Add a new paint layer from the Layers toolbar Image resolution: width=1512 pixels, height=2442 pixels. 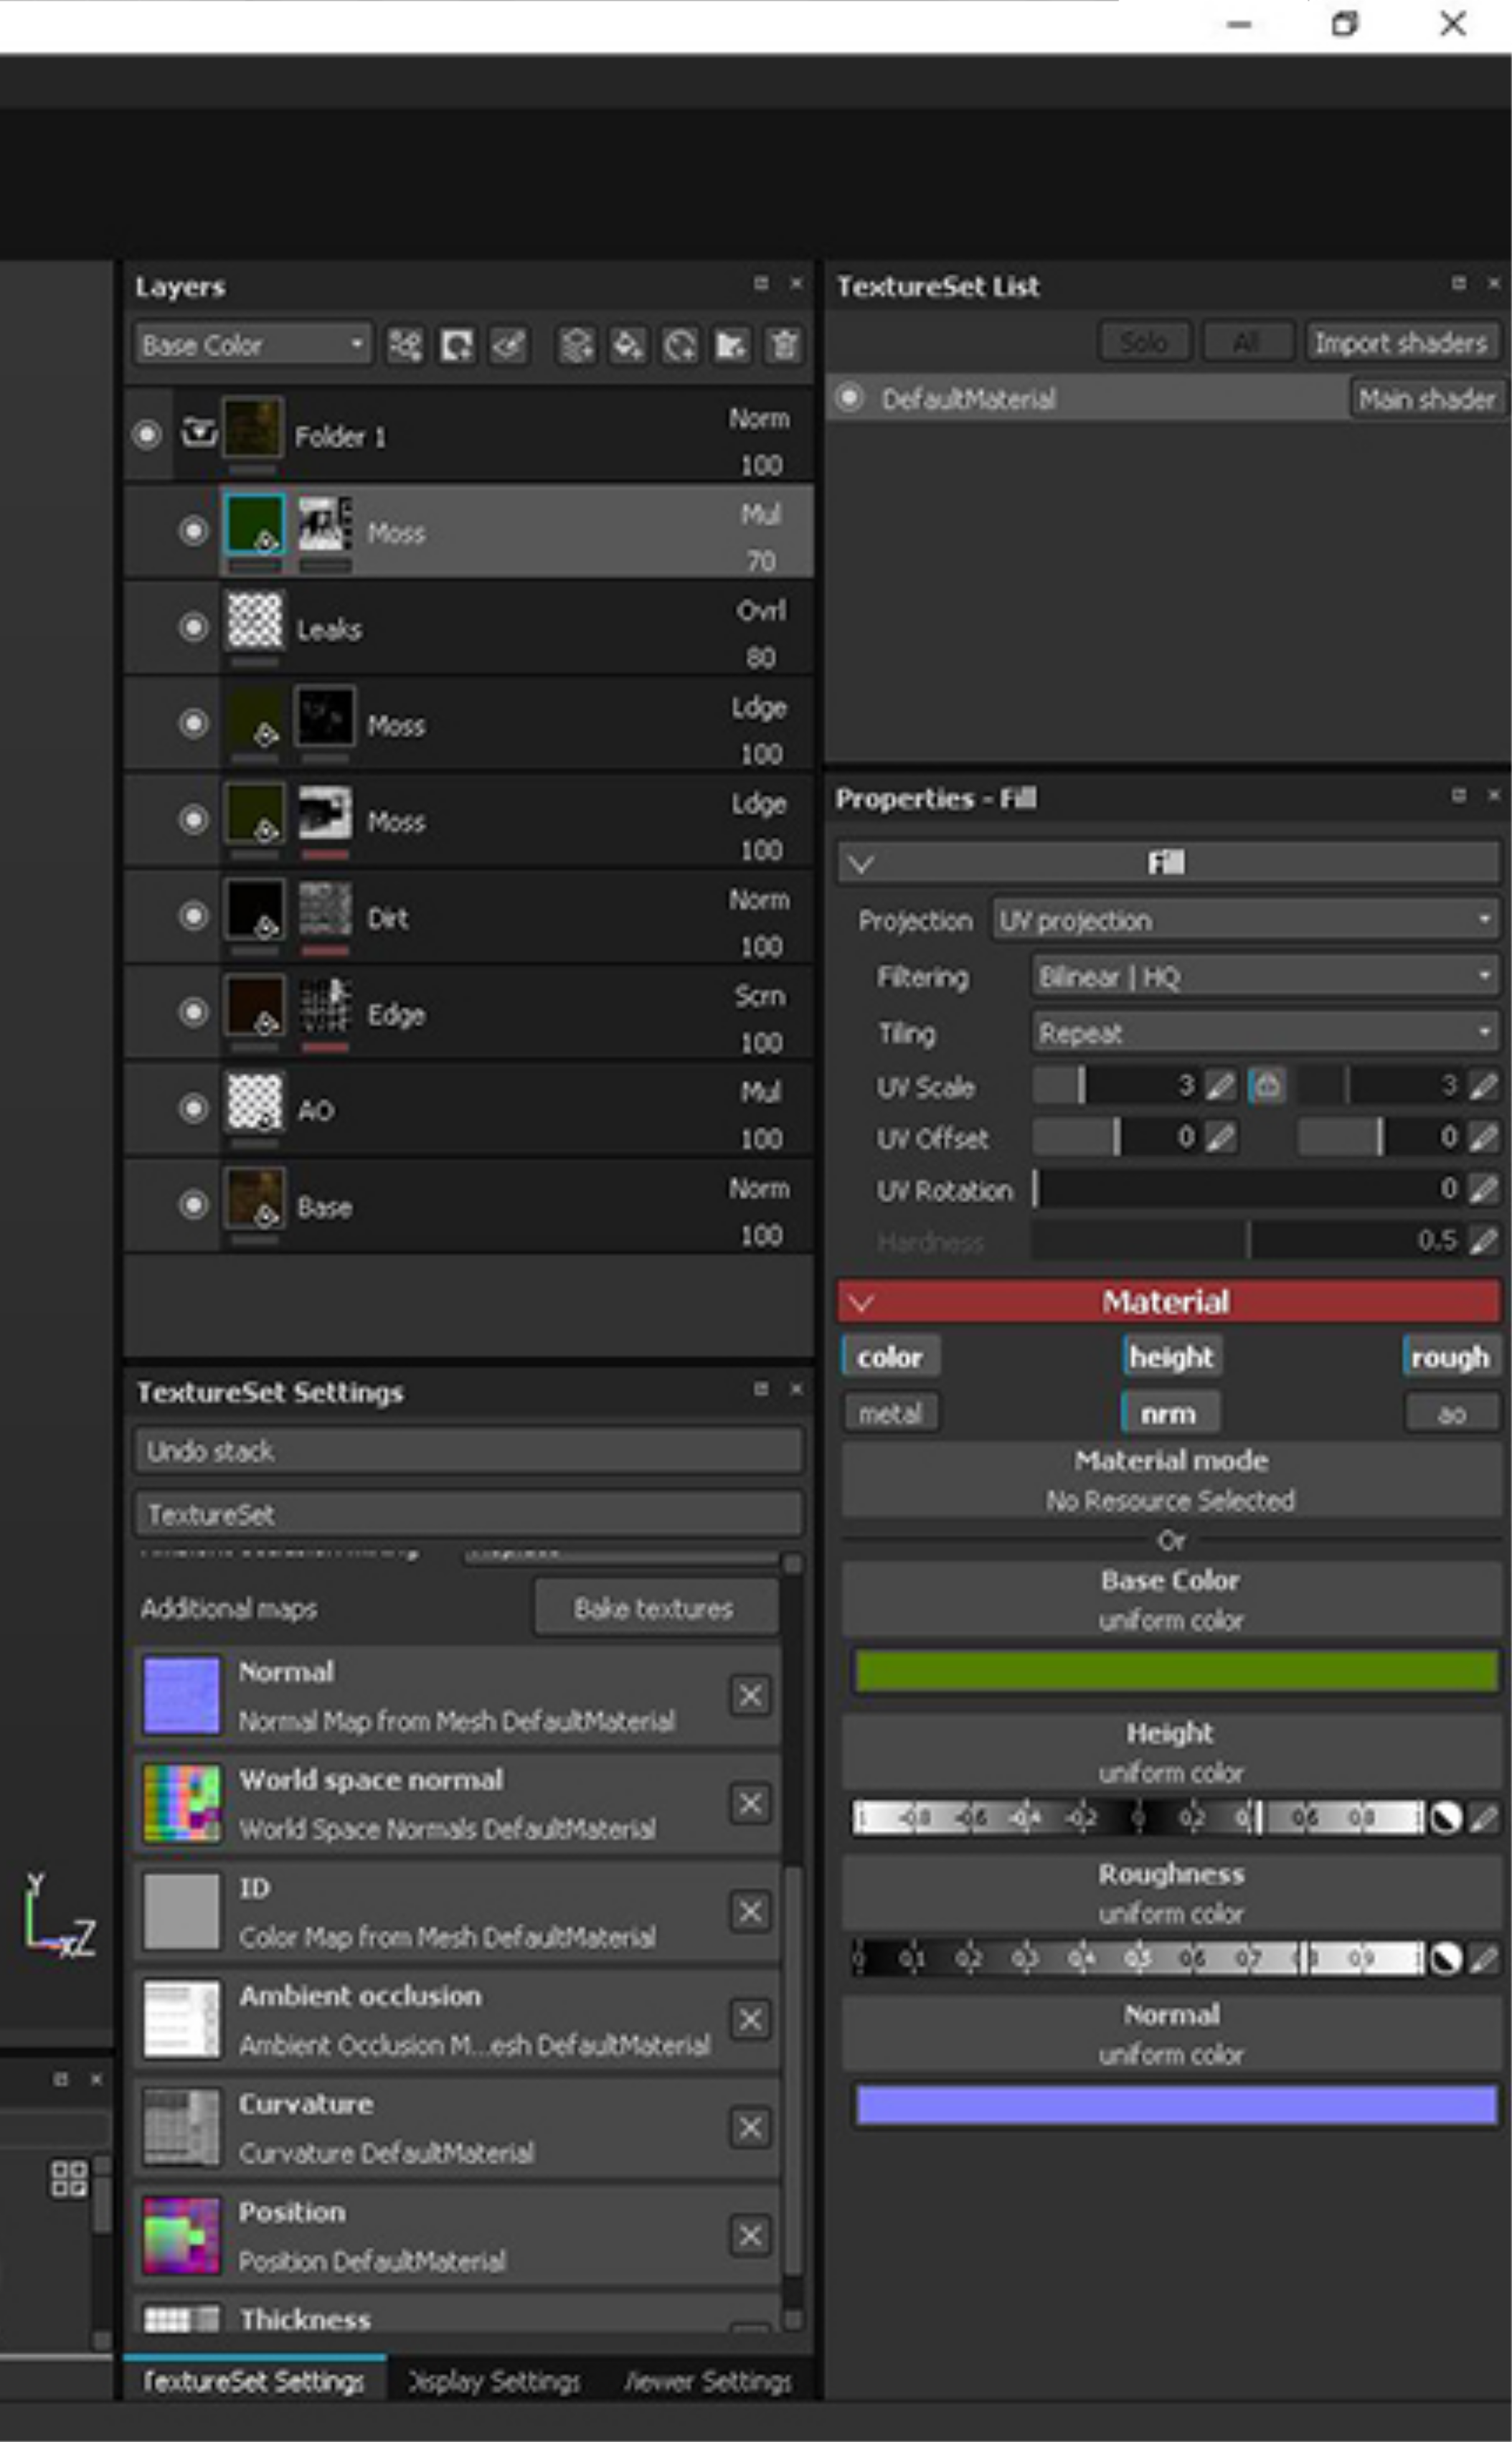point(576,346)
